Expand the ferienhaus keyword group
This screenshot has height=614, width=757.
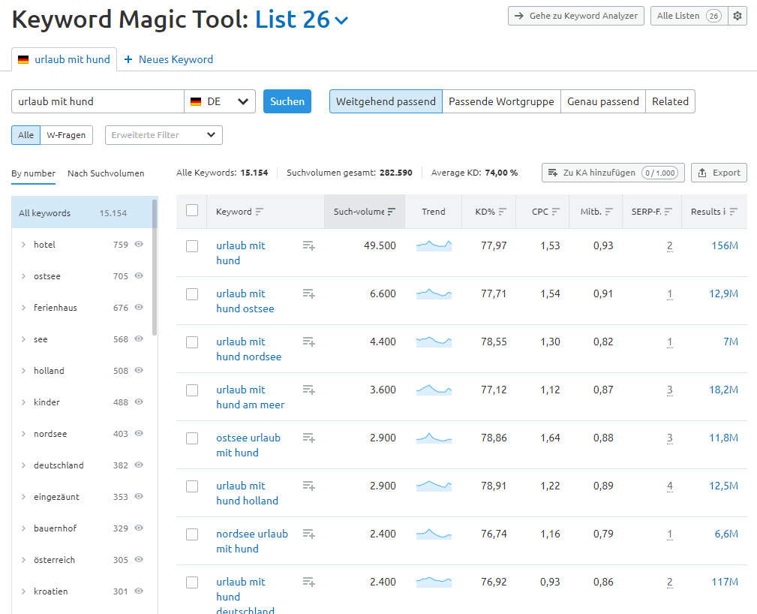click(x=23, y=308)
